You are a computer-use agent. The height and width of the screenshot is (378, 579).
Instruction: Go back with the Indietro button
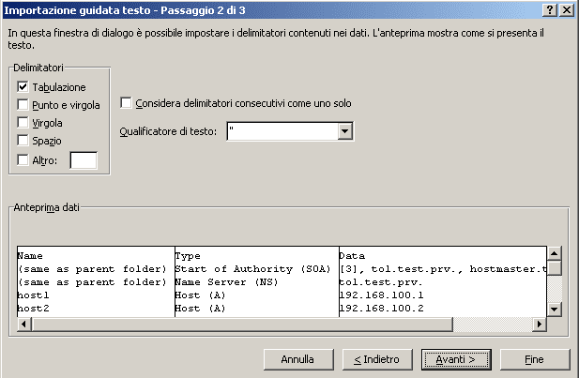377,359
